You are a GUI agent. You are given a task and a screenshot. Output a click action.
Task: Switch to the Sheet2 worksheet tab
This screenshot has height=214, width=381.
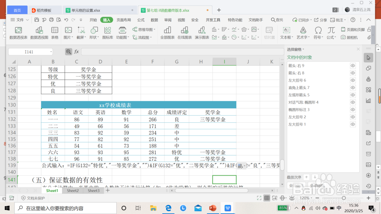pyautogui.click(x=73, y=190)
